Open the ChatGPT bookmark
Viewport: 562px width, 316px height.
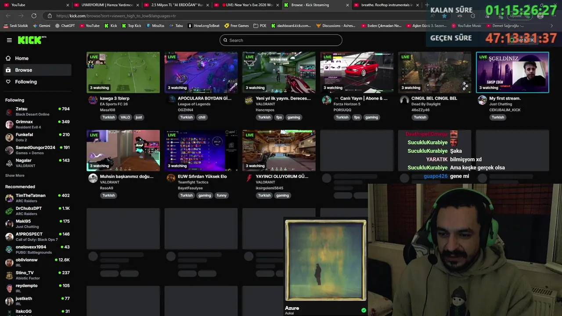[x=65, y=26]
